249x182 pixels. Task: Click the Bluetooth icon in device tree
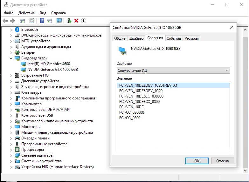[x=17, y=30]
